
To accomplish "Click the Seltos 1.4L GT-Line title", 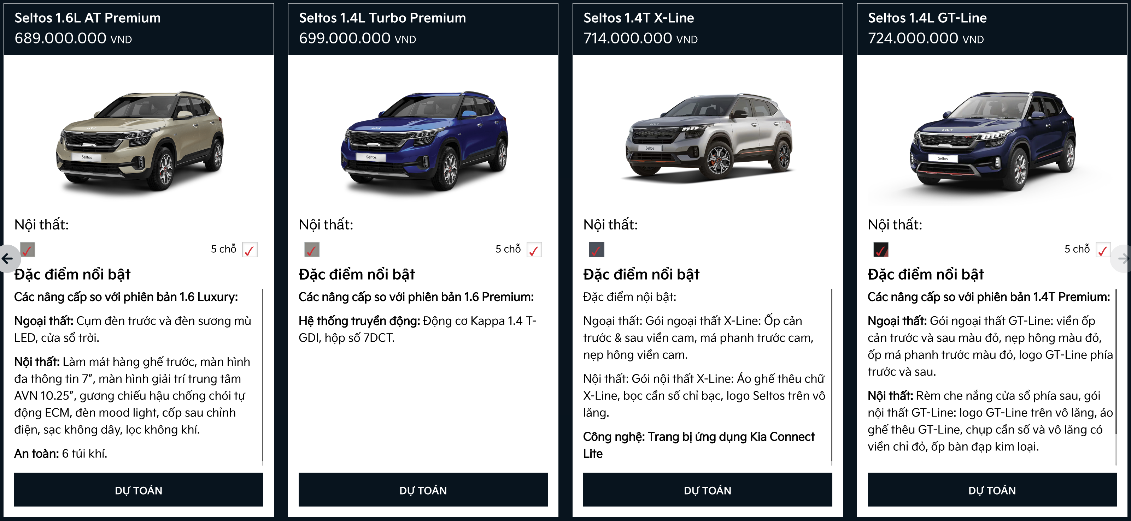I will (927, 18).
